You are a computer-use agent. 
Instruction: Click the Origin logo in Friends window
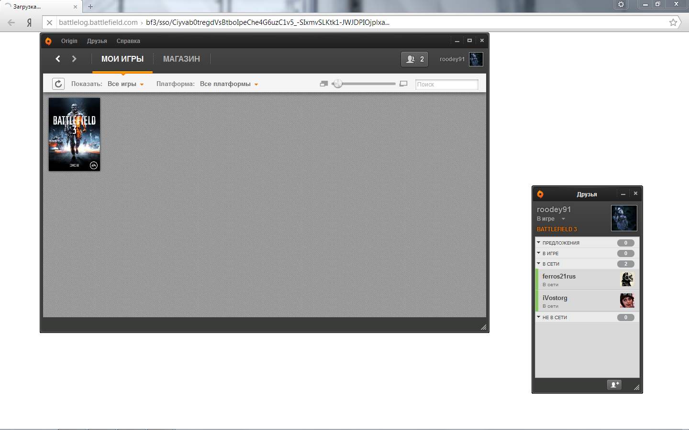pos(540,194)
